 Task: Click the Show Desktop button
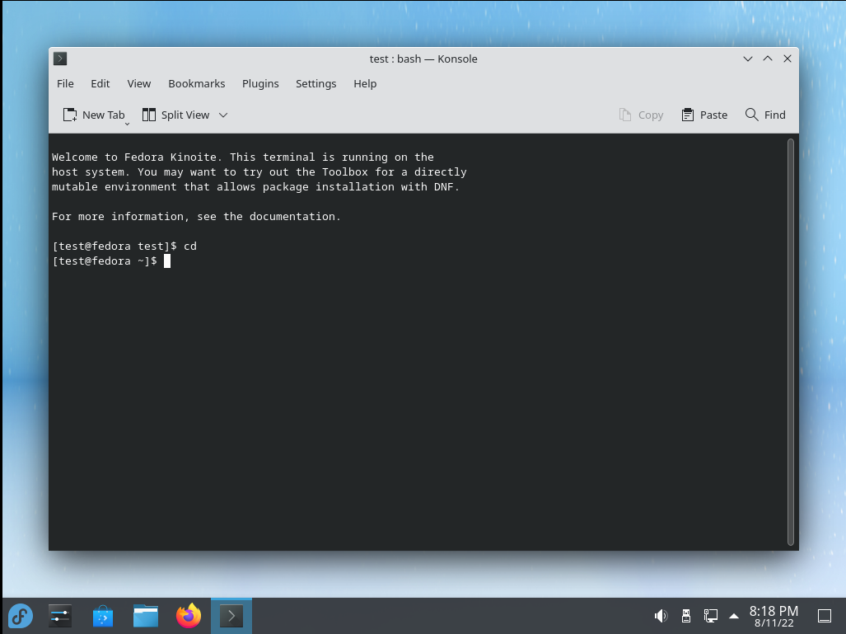[x=825, y=616]
